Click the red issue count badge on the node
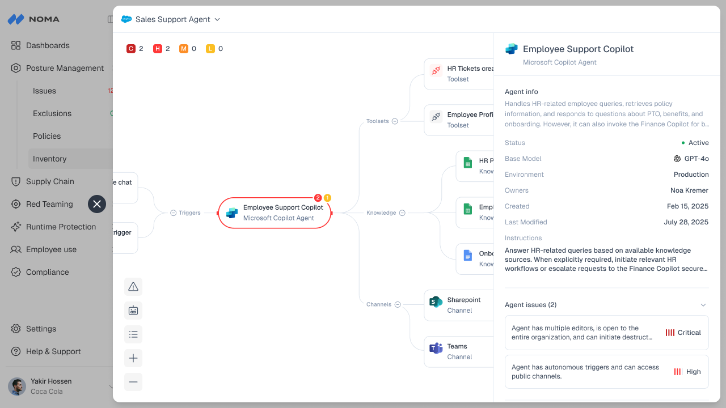726x408 pixels. (x=318, y=198)
